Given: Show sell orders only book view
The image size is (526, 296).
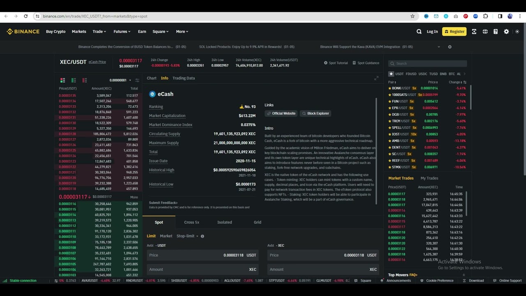Looking at the screenshot, I should click(x=85, y=80).
